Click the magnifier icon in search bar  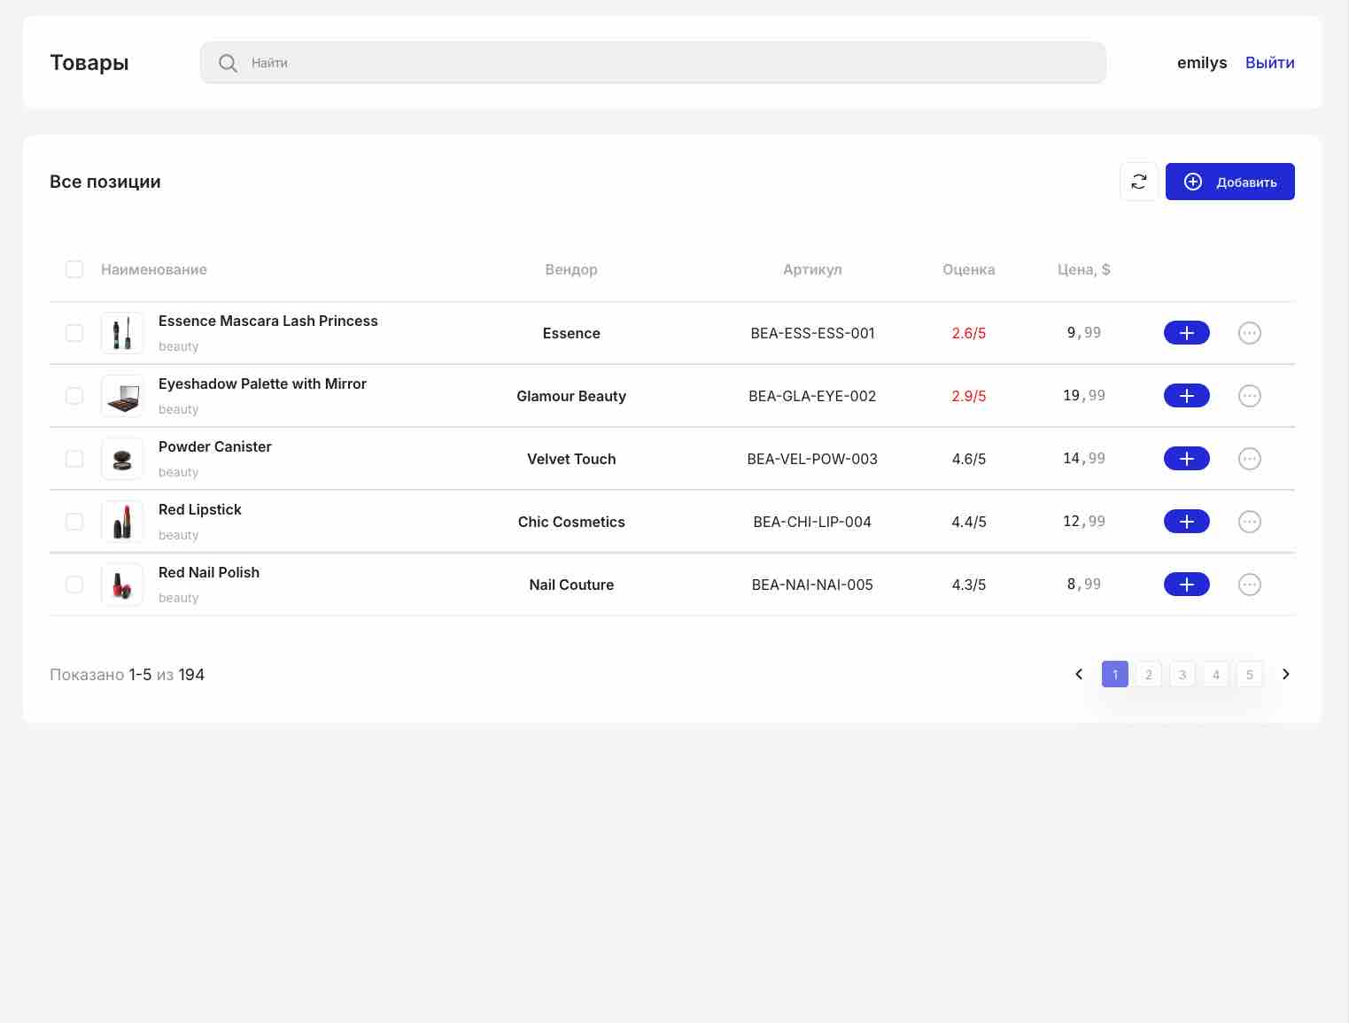[x=228, y=63]
